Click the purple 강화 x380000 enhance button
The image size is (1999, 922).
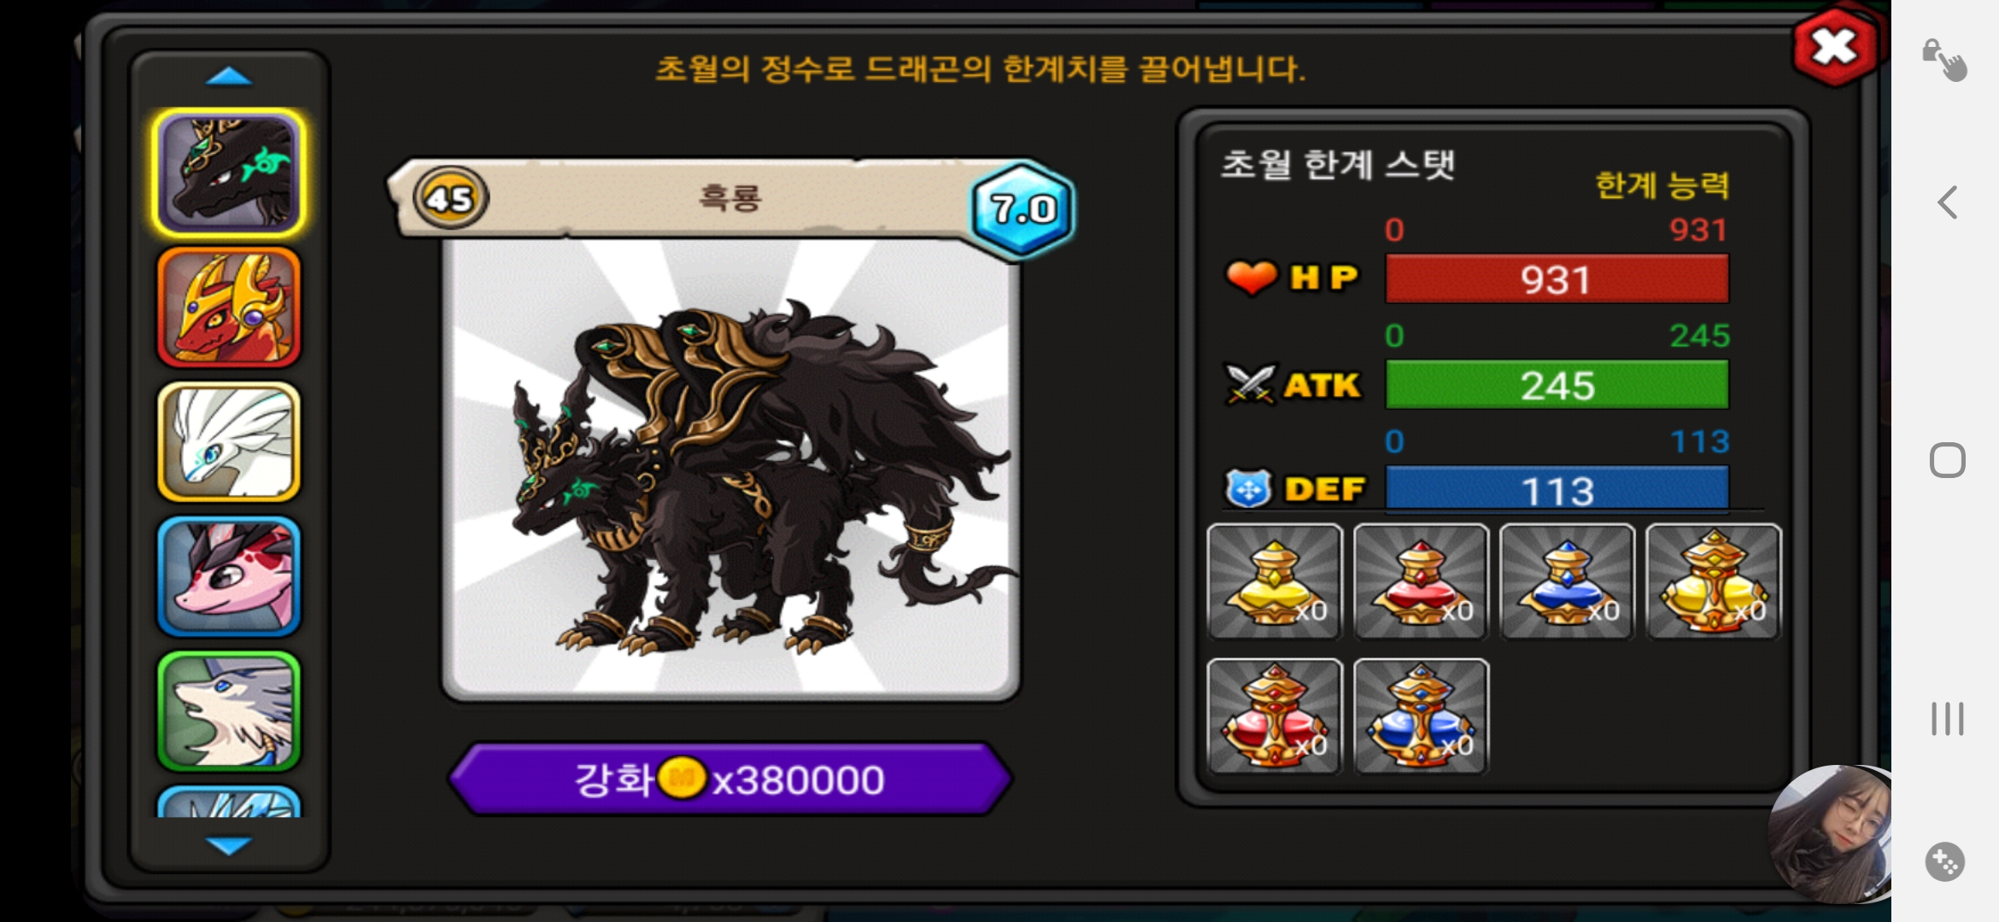(x=730, y=779)
